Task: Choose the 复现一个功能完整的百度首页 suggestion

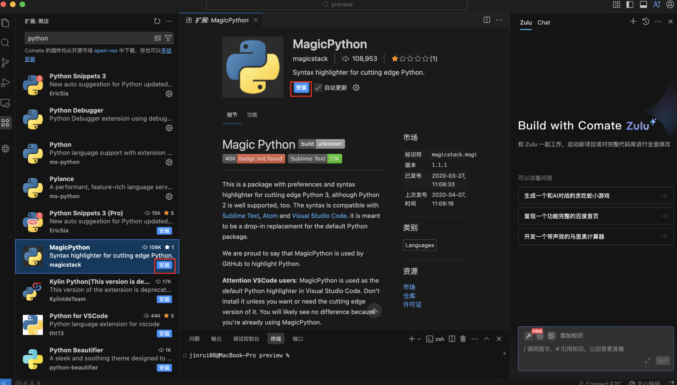Action: pyautogui.click(x=596, y=216)
